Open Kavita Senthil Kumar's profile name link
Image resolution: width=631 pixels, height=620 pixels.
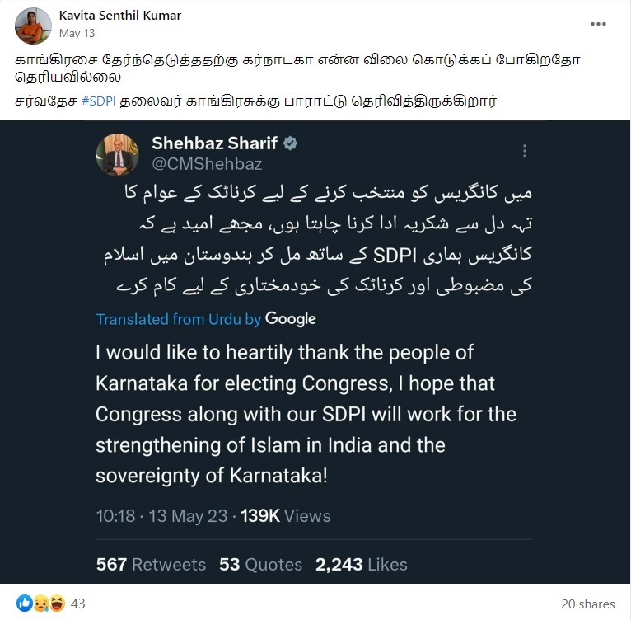(x=120, y=16)
